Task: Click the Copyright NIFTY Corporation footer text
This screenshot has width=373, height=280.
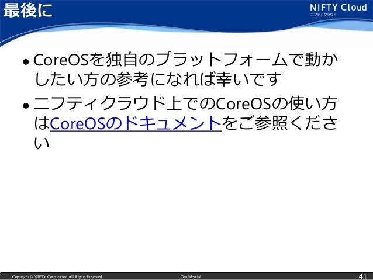Action: [57, 276]
